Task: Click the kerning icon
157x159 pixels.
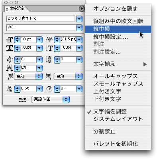Action: pos(10,60)
